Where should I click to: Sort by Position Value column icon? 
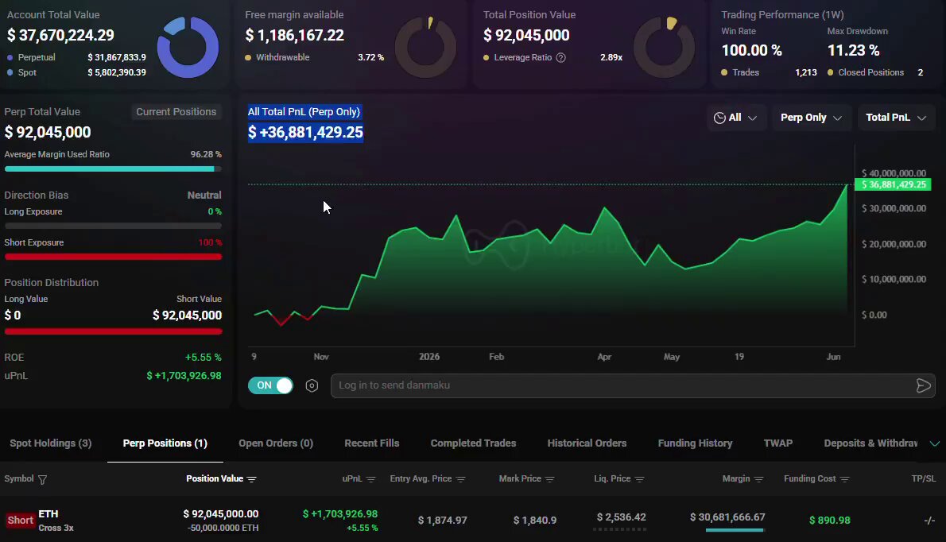click(251, 479)
